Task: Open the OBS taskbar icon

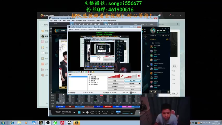Action: point(48,122)
